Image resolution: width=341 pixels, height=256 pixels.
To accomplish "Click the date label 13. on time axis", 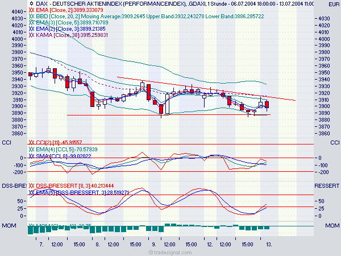I will pyautogui.click(x=269, y=245).
